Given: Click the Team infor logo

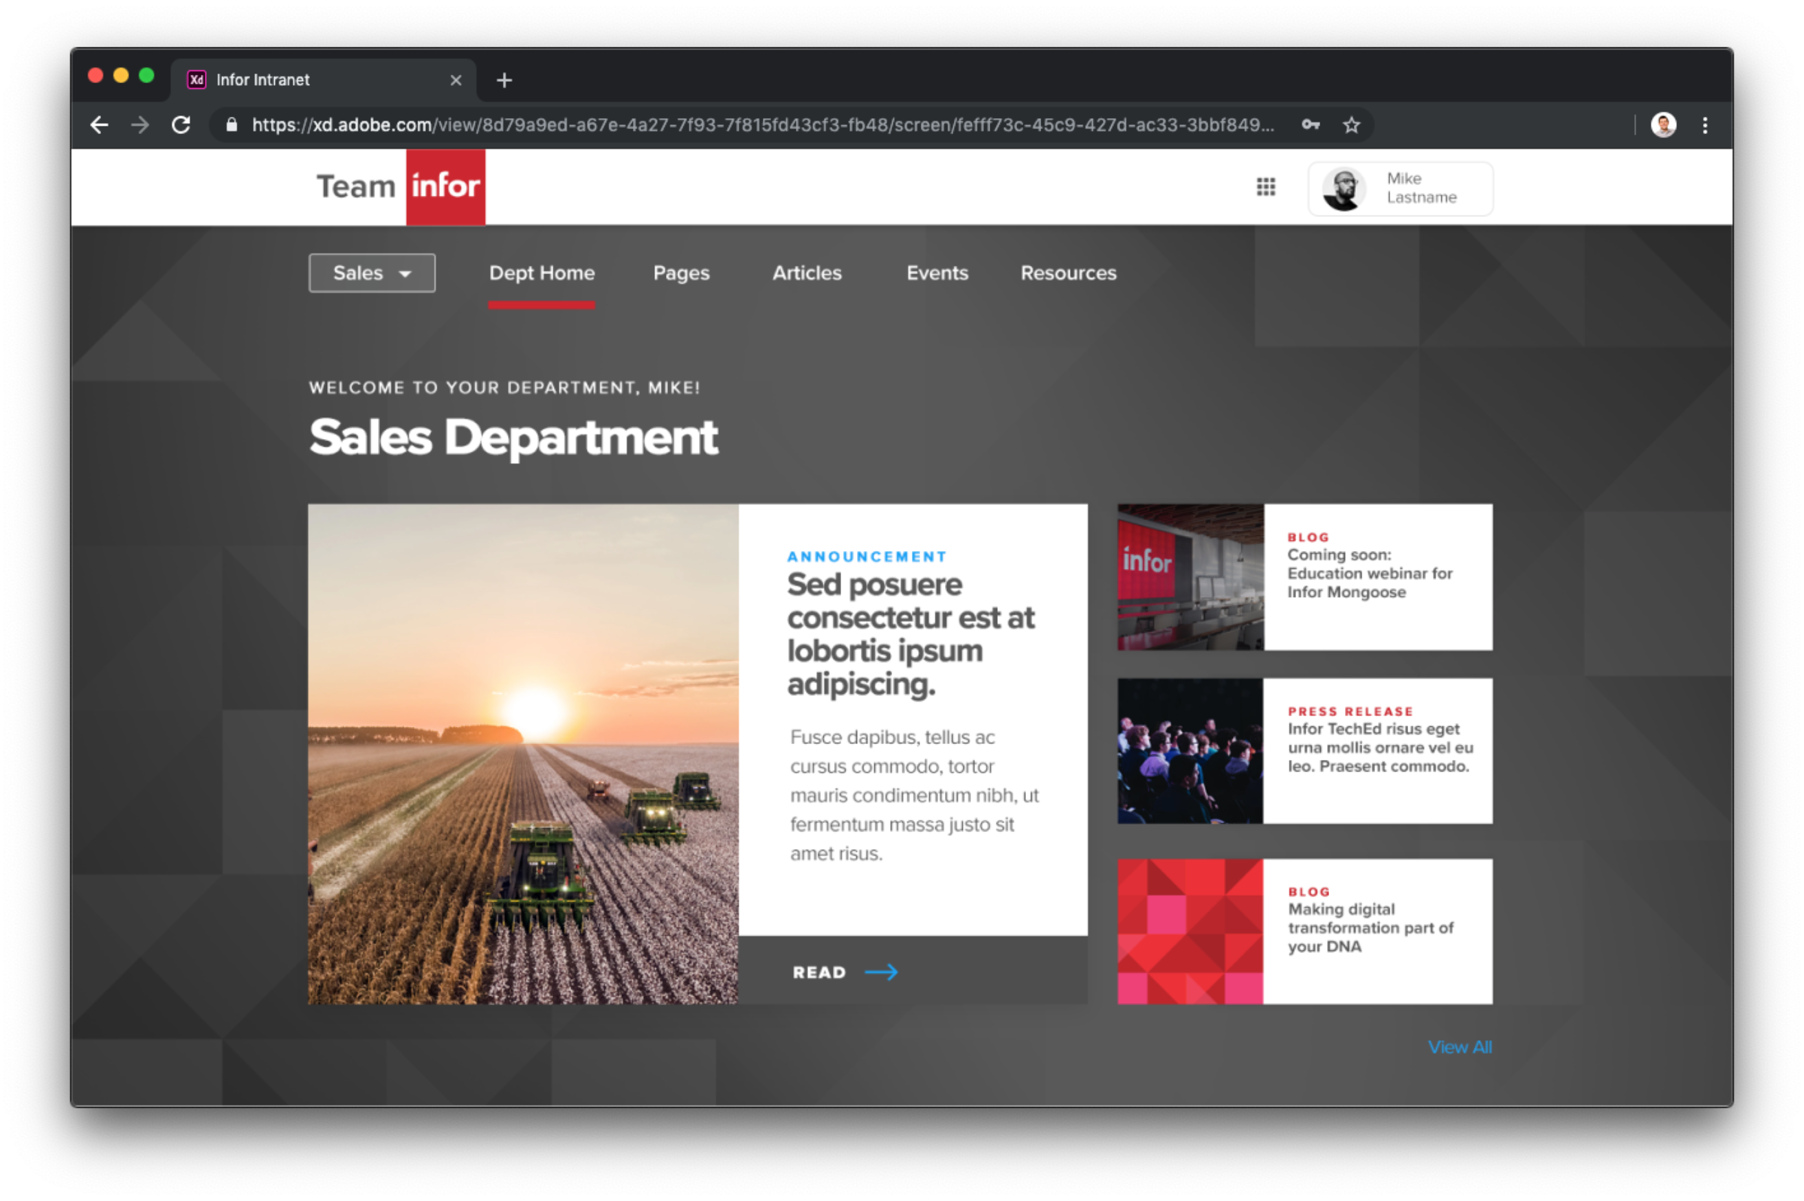Looking at the screenshot, I should click(400, 187).
